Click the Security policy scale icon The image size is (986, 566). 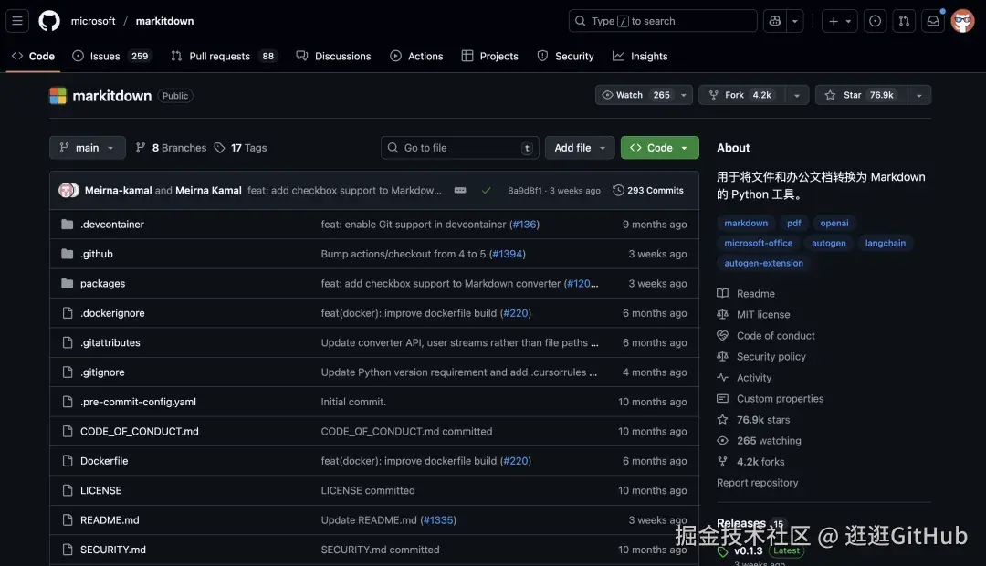[x=722, y=357]
